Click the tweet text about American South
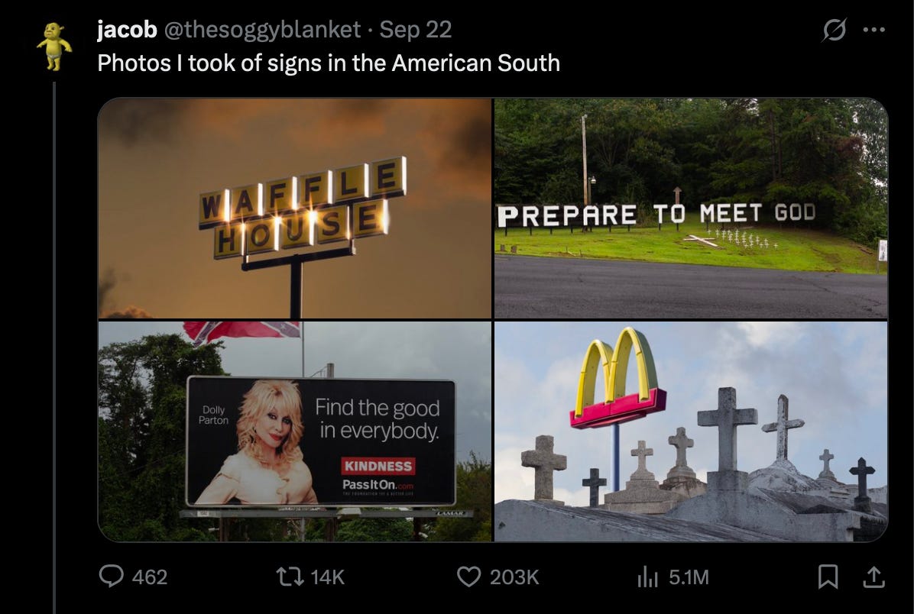The width and height of the screenshot is (914, 614). point(329,63)
